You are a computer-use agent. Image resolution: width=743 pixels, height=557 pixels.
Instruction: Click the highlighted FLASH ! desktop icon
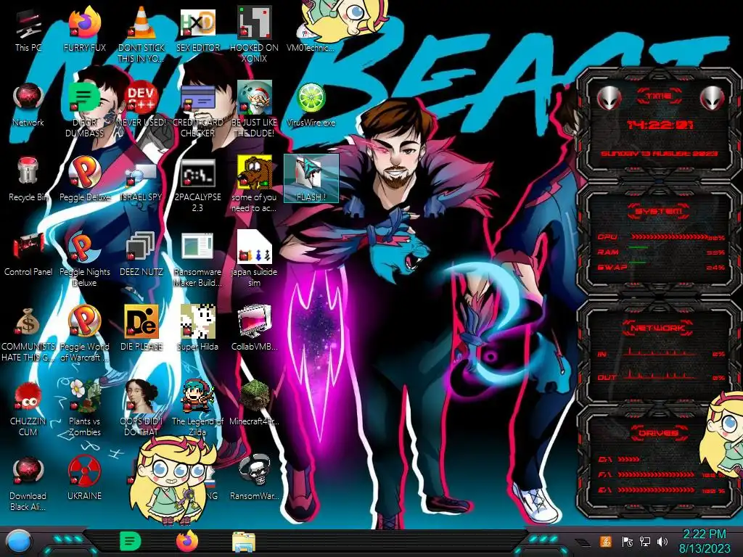(x=311, y=178)
